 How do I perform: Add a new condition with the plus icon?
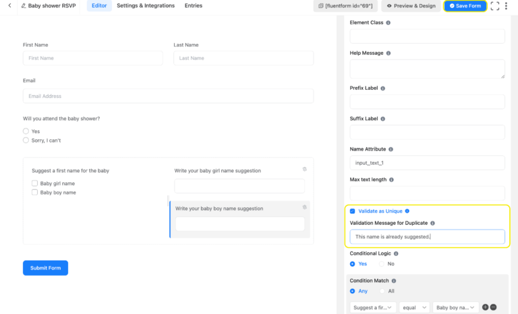pos(486,307)
